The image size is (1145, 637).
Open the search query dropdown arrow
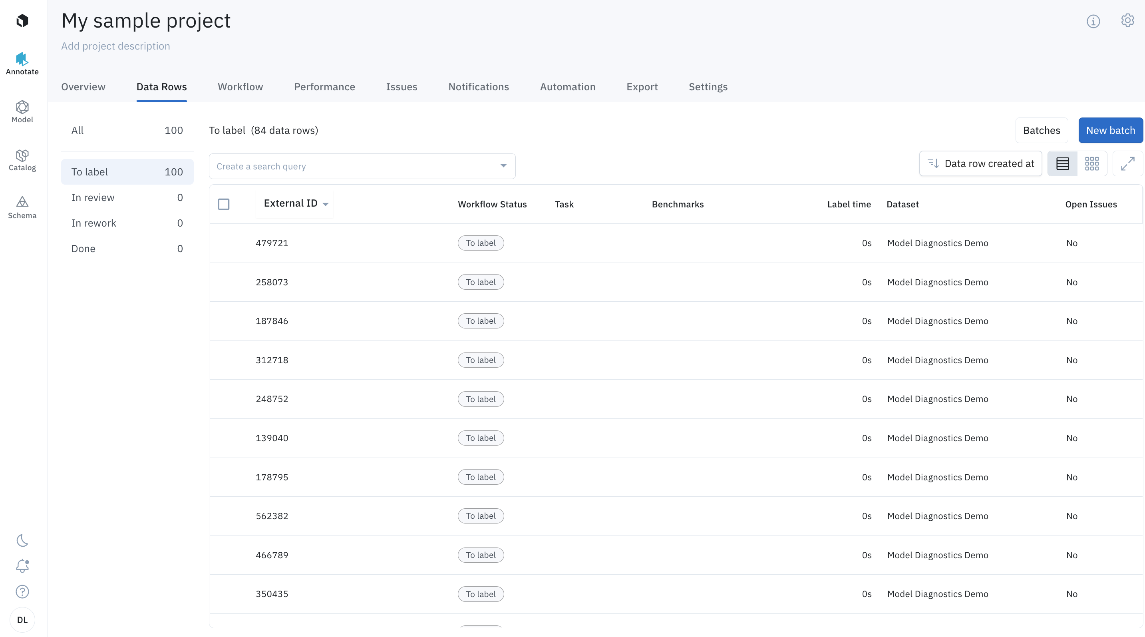click(503, 166)
